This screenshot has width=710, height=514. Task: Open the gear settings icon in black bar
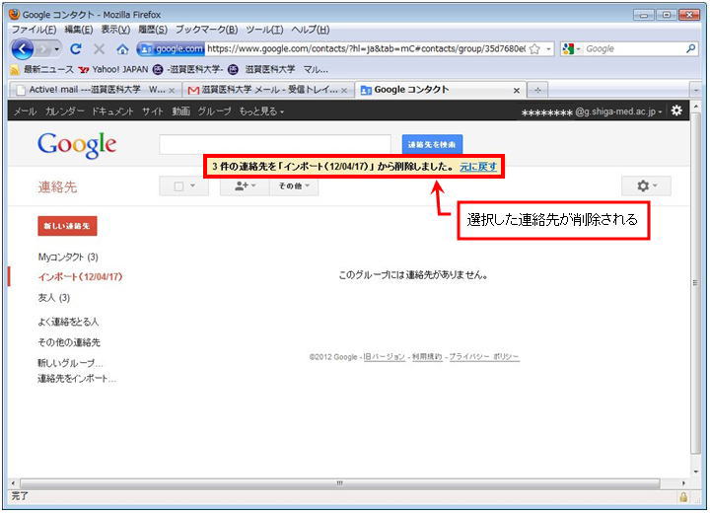click(676, 110)
